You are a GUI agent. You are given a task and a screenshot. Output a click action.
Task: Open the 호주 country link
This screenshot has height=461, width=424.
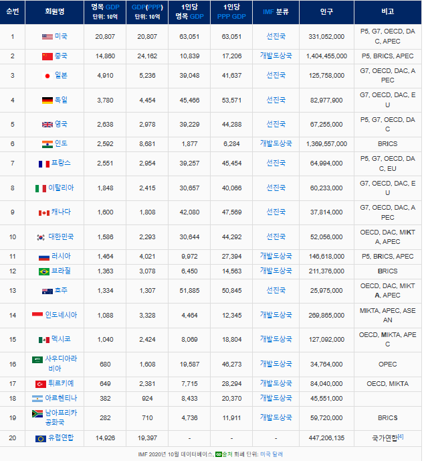[61, 290]
